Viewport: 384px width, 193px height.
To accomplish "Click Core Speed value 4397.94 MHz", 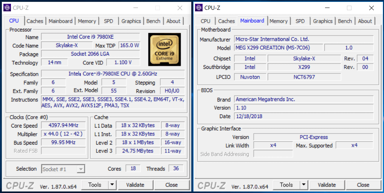I will [63, 125].
